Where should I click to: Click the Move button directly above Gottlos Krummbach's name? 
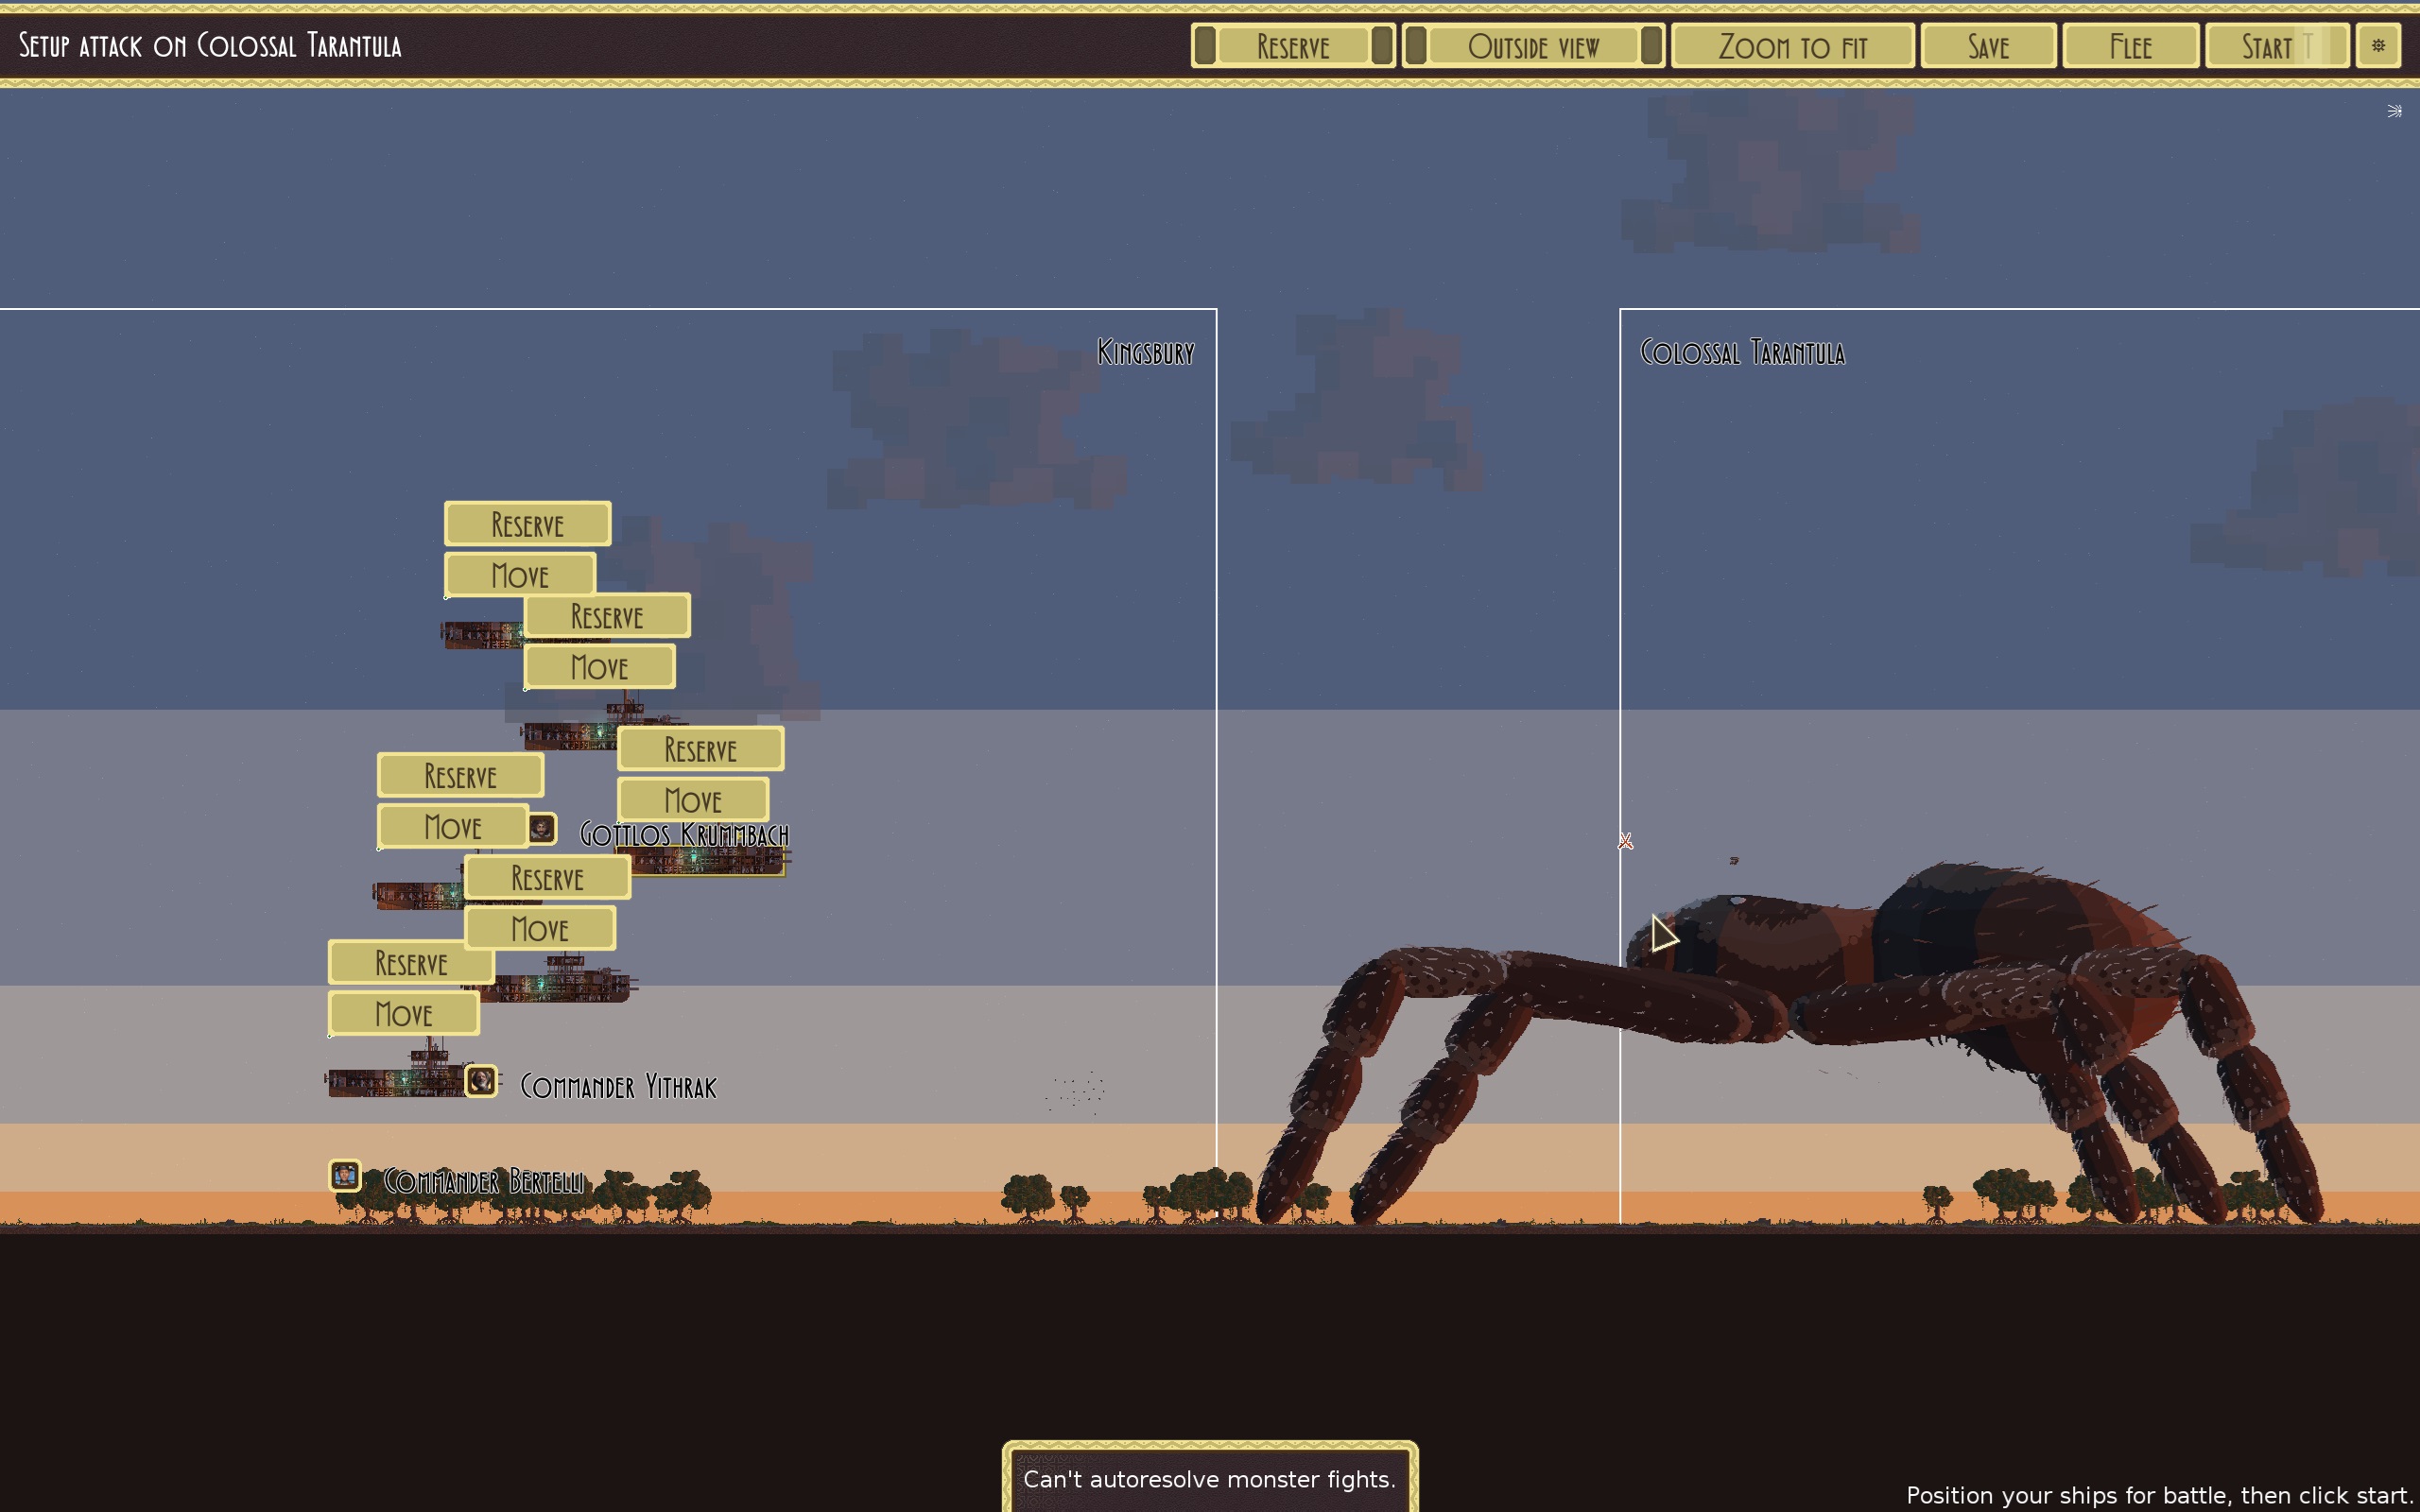click(693, 800)
